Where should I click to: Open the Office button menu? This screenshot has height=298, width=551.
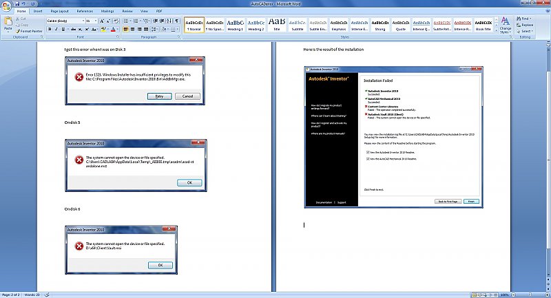click(6, 6)
